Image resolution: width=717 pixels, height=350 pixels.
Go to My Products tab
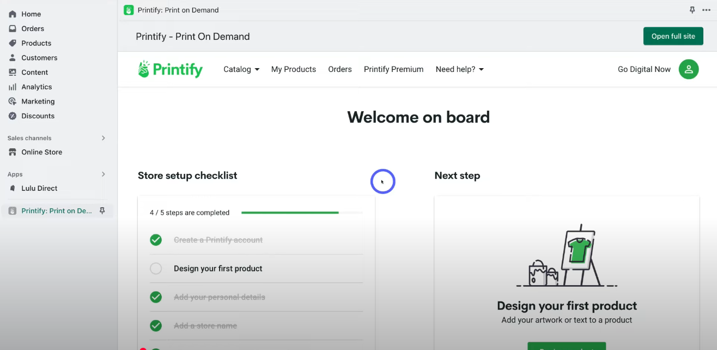point(294,69)
